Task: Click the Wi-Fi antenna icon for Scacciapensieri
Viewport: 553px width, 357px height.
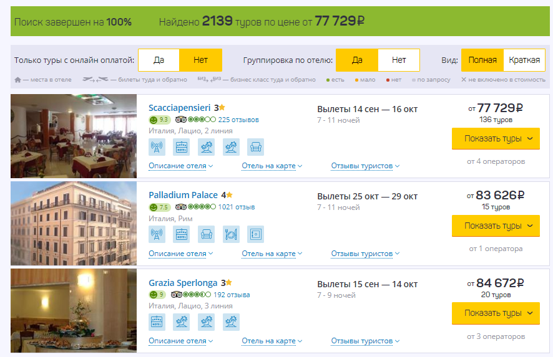Action: pos(157,147)
